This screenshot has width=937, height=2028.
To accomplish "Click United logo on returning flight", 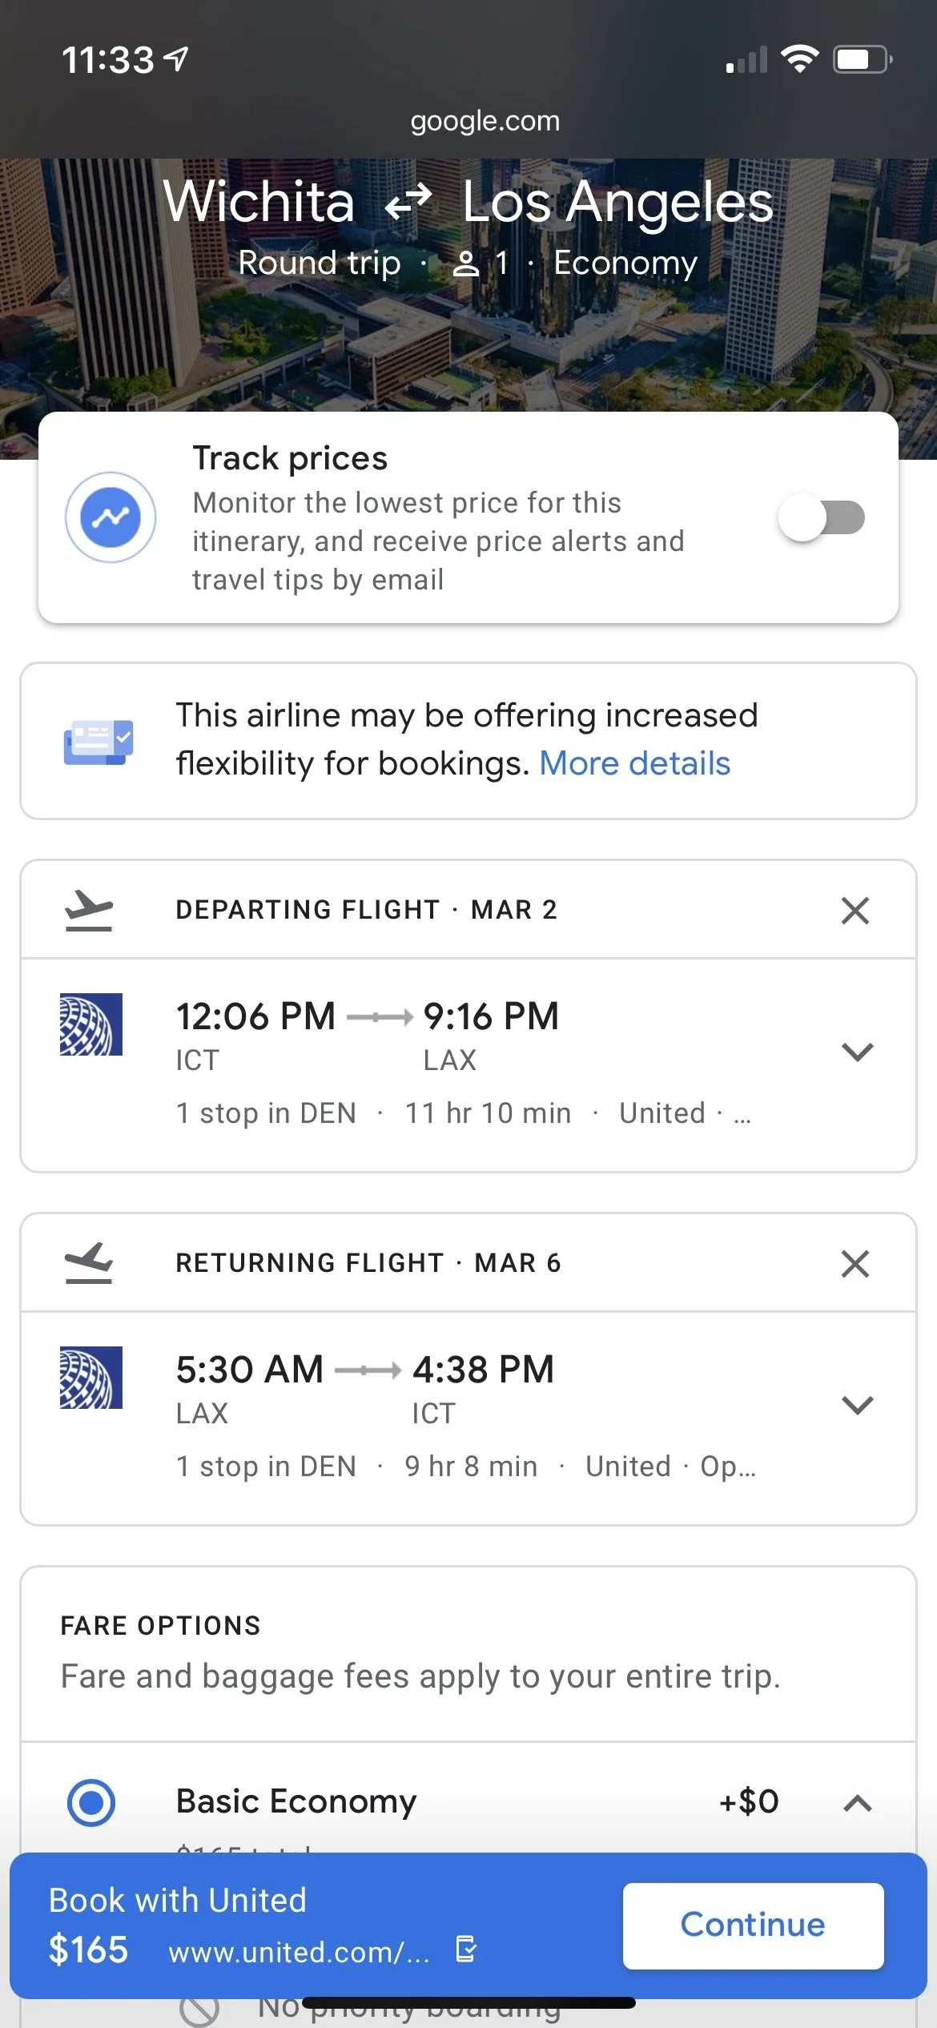I will click(91, 1378).
